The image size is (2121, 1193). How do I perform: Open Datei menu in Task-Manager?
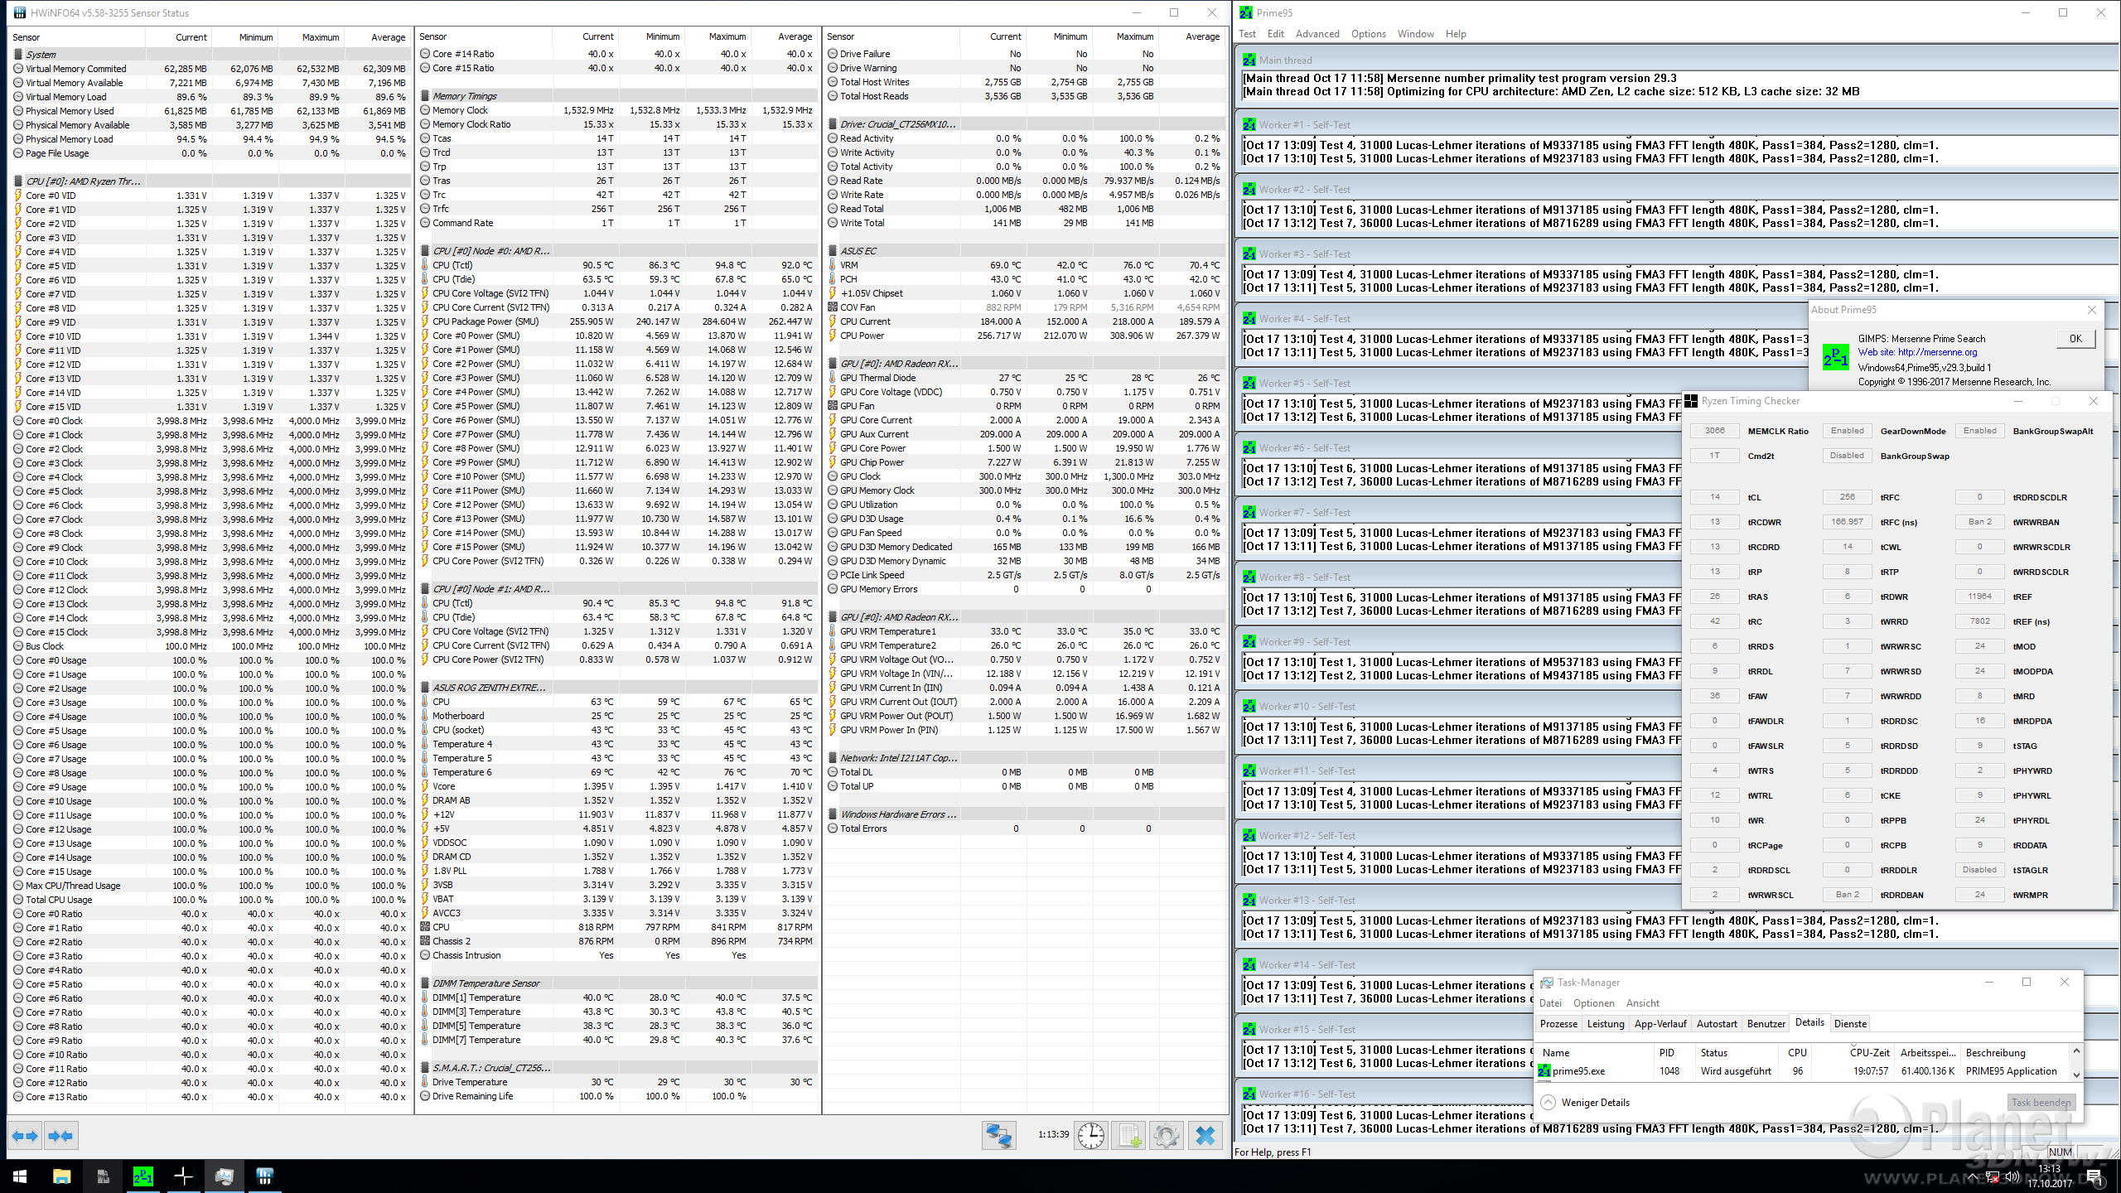tap(1550, 1003)
